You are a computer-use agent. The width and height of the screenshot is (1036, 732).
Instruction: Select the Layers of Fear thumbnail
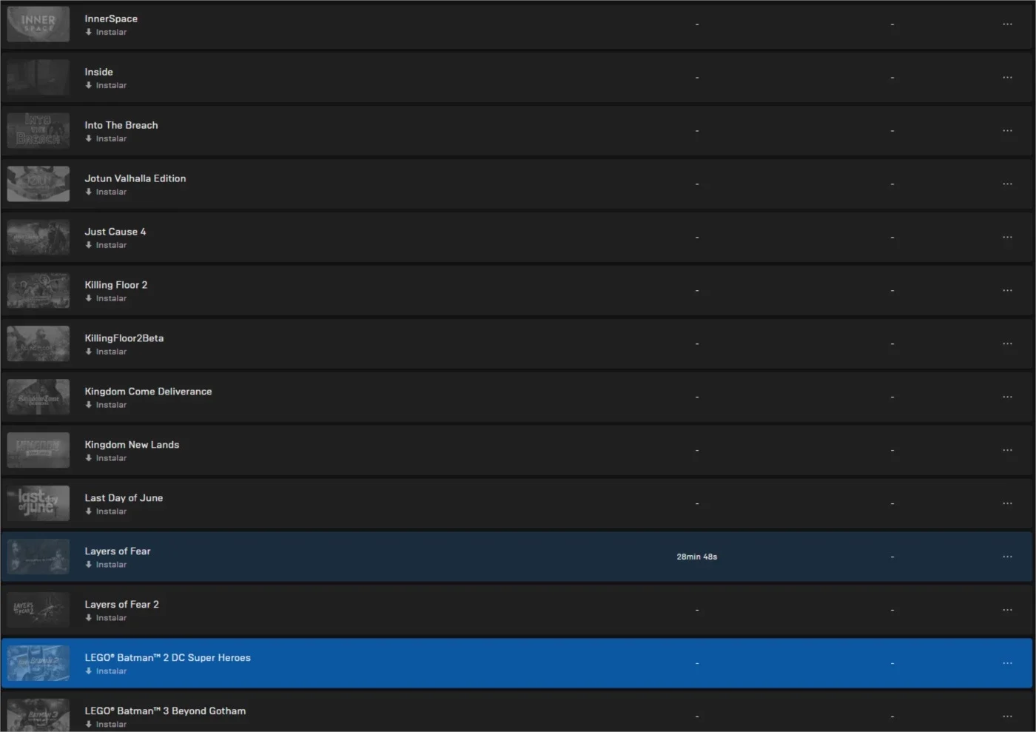tap(38, 557)
